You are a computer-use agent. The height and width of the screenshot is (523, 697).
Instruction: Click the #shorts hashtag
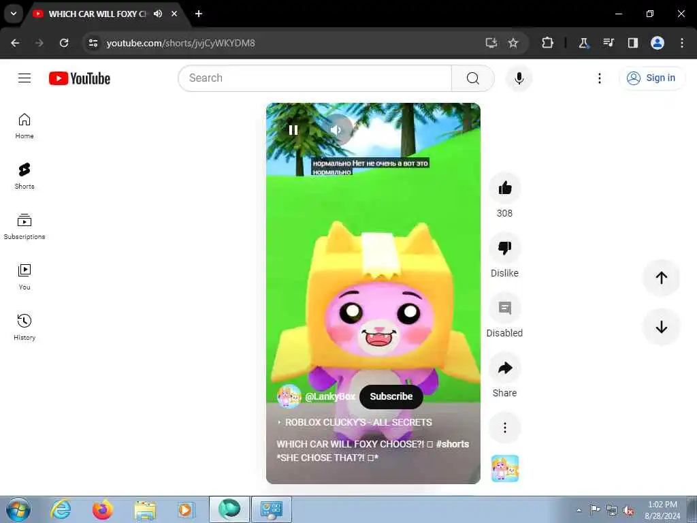coord(453,444)
